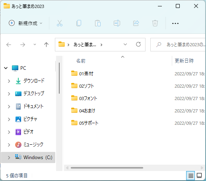
Task: Select the 05サポート folder name
Action: pos(89,123)
